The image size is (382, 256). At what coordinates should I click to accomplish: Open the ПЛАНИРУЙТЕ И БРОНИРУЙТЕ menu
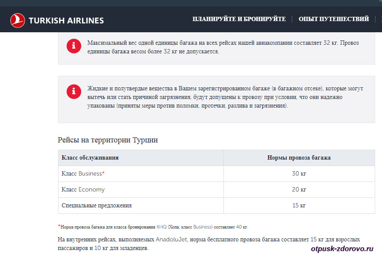click(x=239, y=19)
